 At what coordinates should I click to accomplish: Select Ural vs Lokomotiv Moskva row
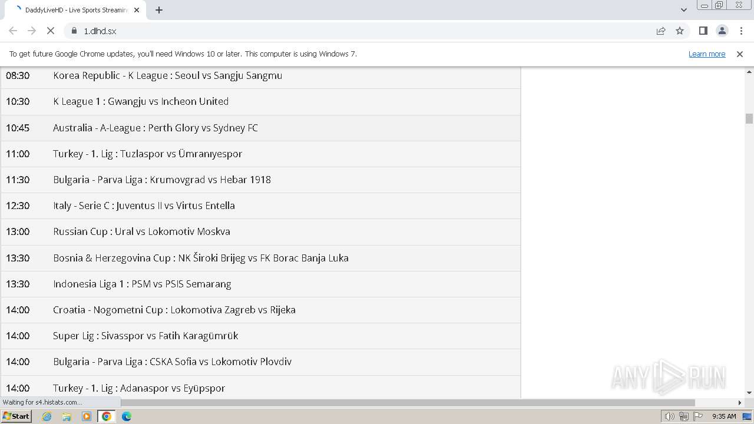point(260,231)
